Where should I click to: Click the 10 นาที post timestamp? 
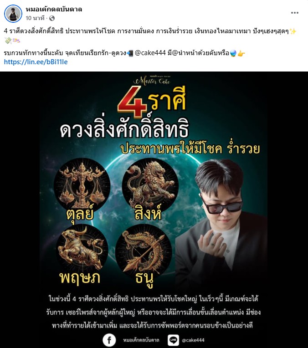(35, 18)
